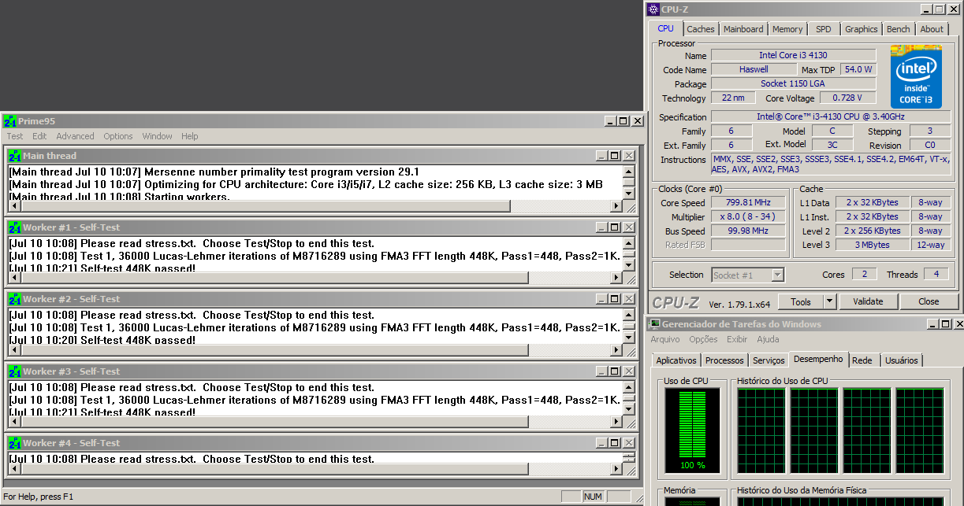
Task: Switch to the Memory tab in CPU-Z
Action: point(787,29)
